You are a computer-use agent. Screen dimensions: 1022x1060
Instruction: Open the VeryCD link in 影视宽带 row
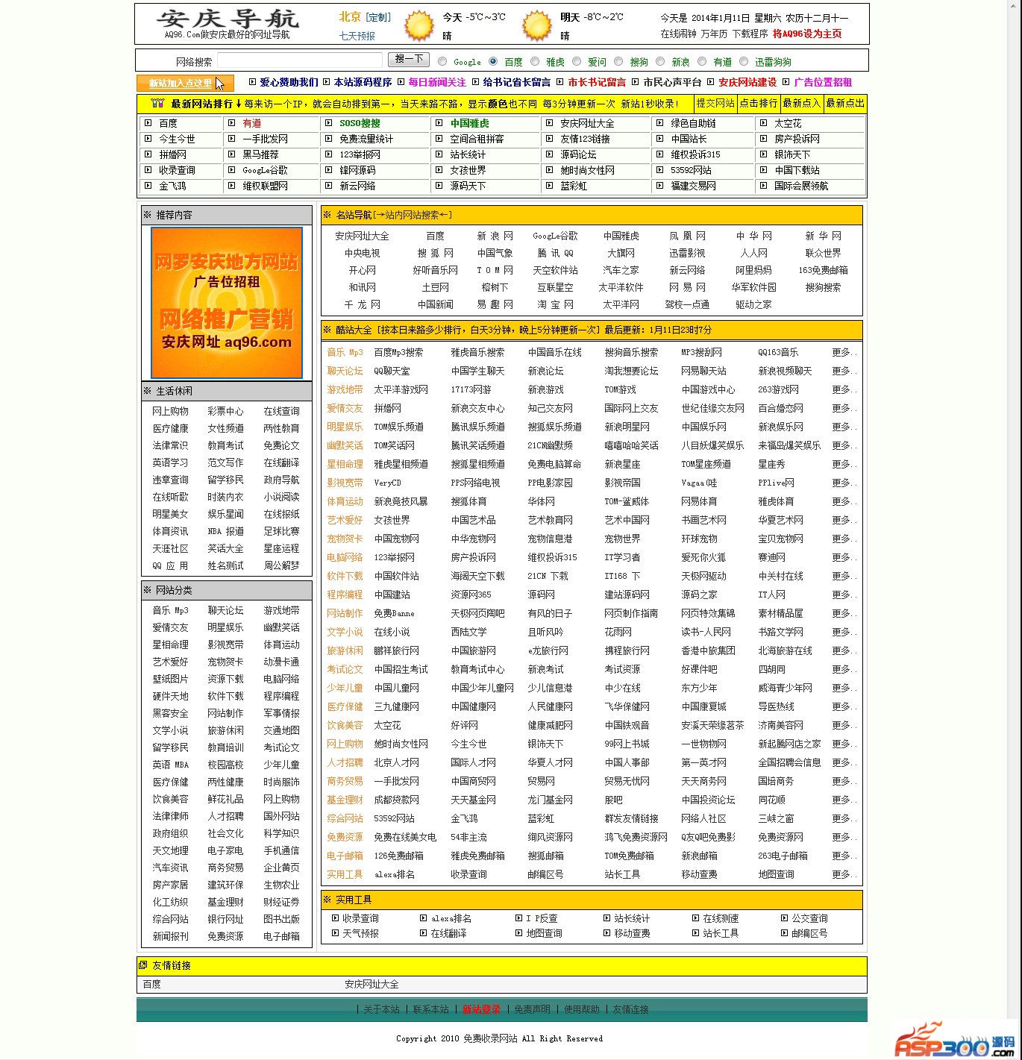388,483
